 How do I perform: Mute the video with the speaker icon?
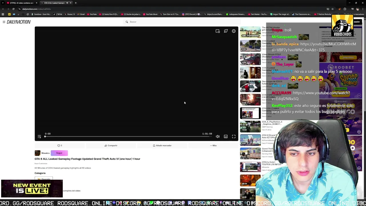tap(218, 137)
